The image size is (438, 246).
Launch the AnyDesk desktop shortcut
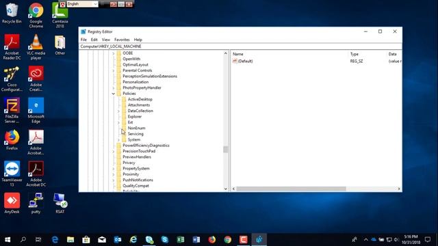12,203
